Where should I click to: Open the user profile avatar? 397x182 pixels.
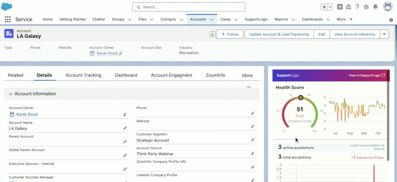click(x=388, y=7)
